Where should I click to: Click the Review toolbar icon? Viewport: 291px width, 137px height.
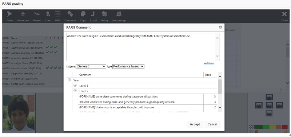tap(37, 16)
